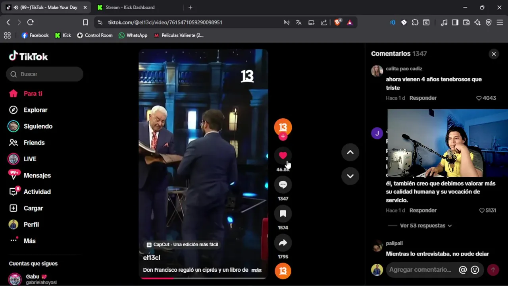Viewport: 508px width, 286px height.
Task: Open el13cl profile avatar above like button
Action: [x=283, y=127]
